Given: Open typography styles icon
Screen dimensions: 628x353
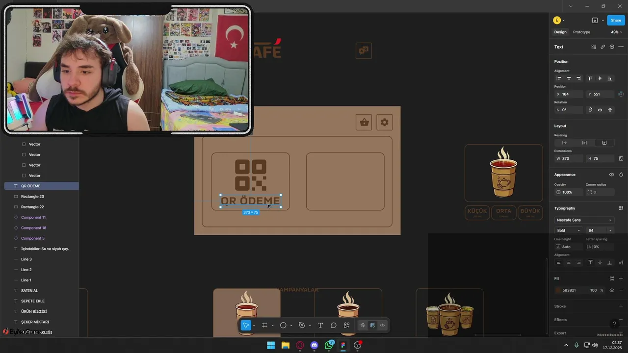Looking at the screenshot, I should 621,208.
